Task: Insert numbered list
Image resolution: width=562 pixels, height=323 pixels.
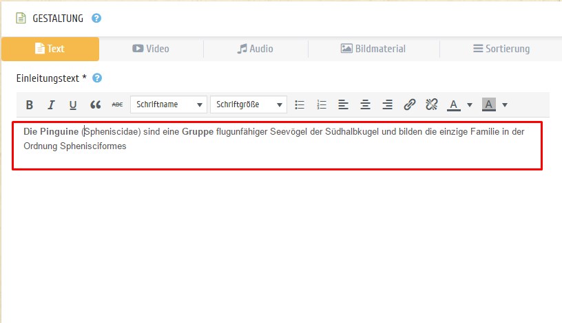Action: [322, 105]
